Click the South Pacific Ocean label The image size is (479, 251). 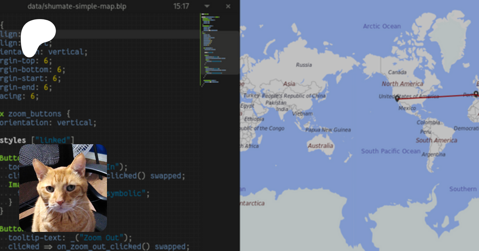391,151
